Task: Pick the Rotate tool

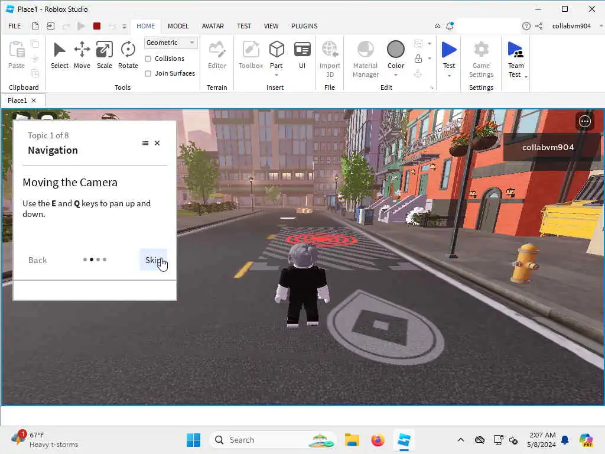Action: click(x=128, y=55)
